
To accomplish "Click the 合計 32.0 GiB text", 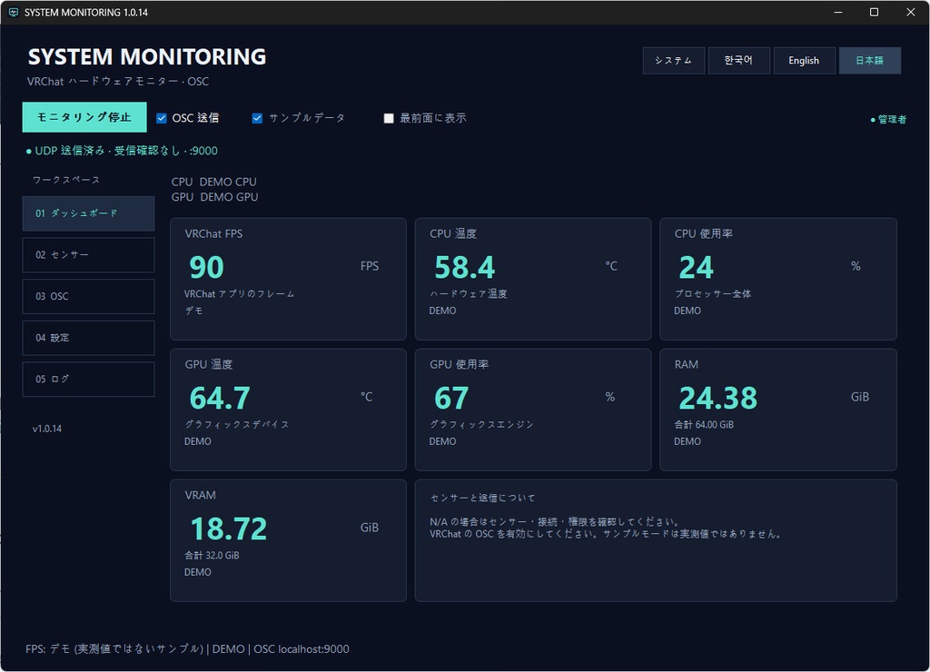I will 212,555.
